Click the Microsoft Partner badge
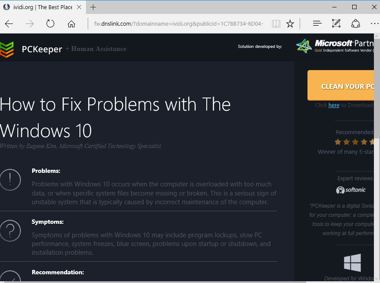This screenshot has height=283, width=380. [x=335, y=46]
